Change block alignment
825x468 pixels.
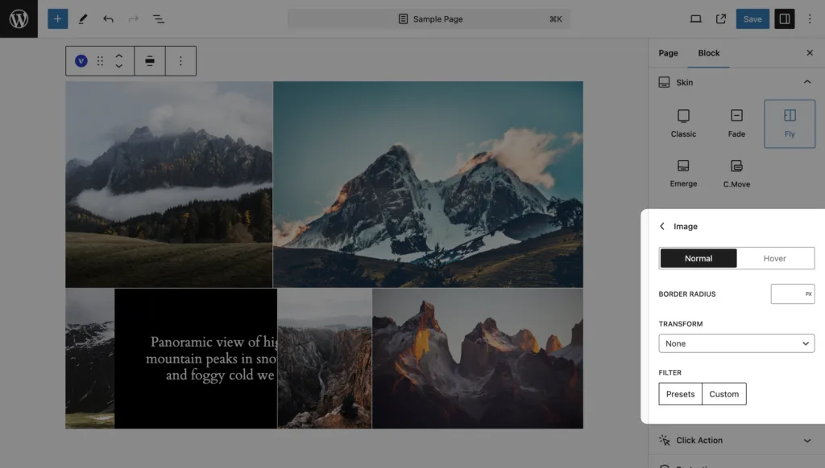click(150, 61)
